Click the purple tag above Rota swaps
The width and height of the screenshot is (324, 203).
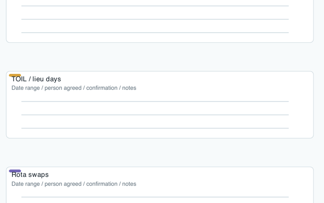click(x=15, y=171)
